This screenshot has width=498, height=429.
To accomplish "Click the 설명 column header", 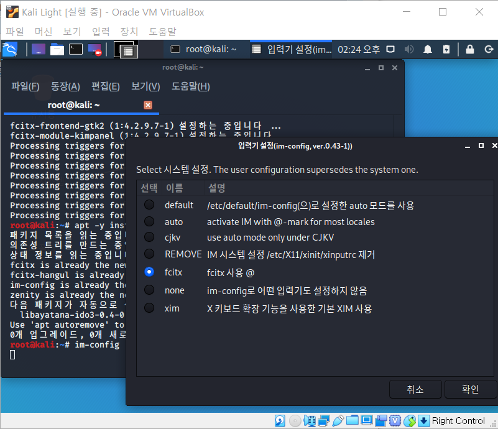I will (x=349, y=188).
